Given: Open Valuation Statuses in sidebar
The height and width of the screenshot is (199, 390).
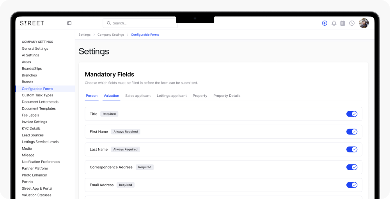Looking at the screenshot, I should (x=37, y=195).
